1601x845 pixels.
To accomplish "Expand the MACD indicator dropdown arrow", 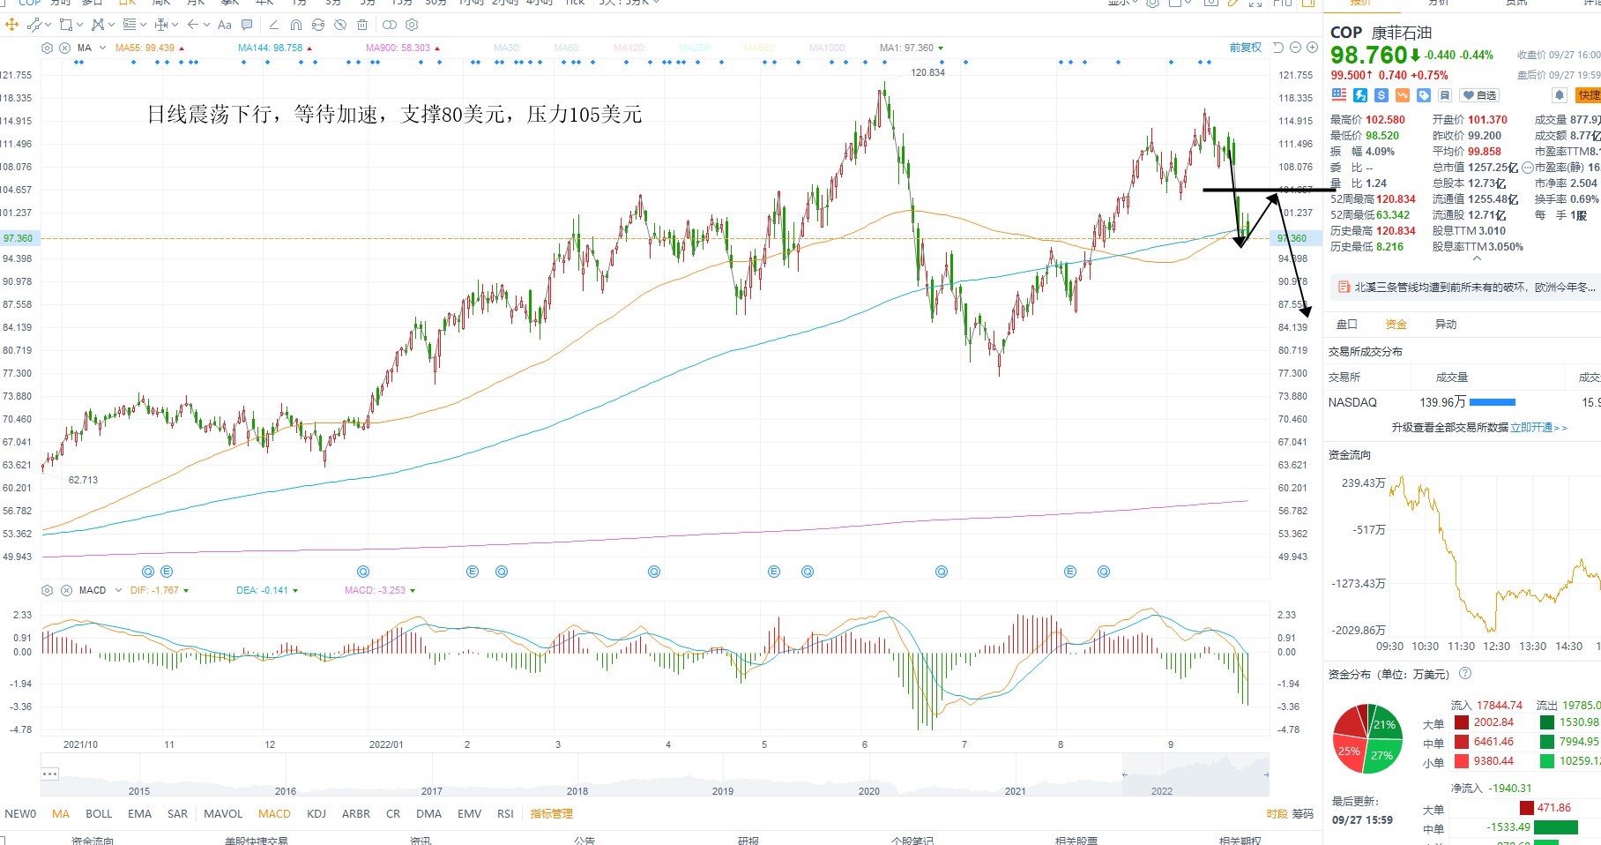I will click(x=117, y=590).
